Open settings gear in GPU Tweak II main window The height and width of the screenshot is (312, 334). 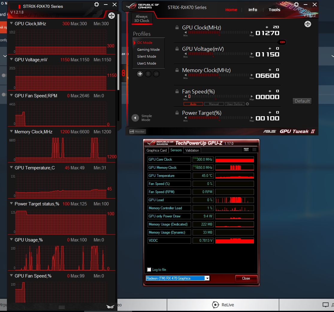(296, 4)
